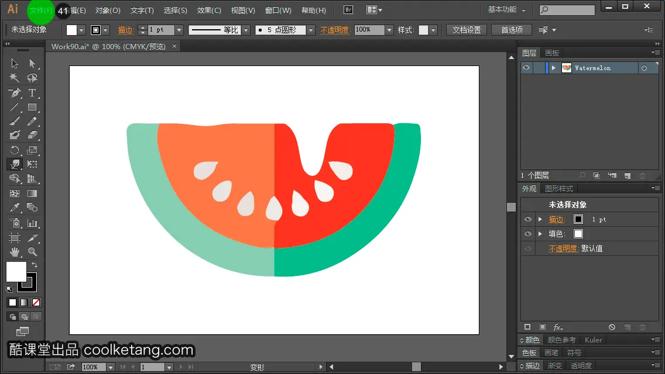Click 不透明度 link in control bar
This screenshot has height=374, width=665.
tap(335, 30)
